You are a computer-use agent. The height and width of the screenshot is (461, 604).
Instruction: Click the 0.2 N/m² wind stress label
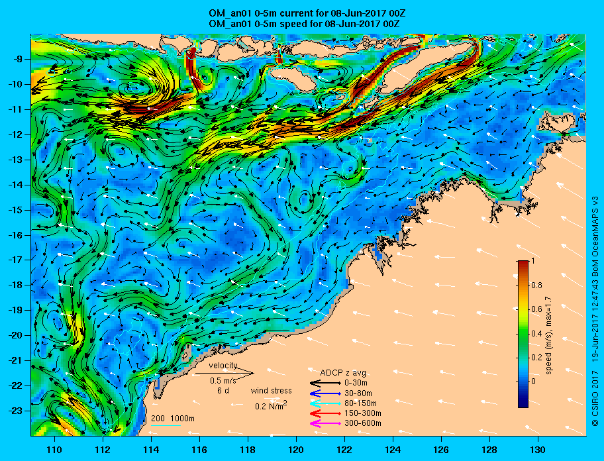271,406
